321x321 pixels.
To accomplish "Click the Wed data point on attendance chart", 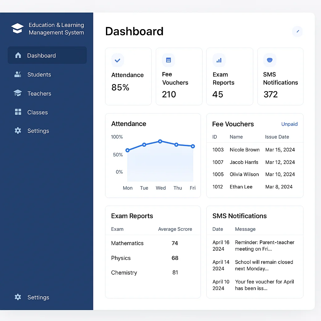I will (160, 141).
